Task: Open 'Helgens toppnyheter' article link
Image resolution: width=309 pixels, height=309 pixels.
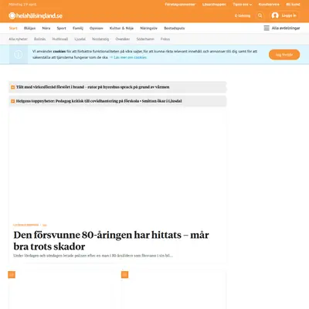Action: pos(99,101)
